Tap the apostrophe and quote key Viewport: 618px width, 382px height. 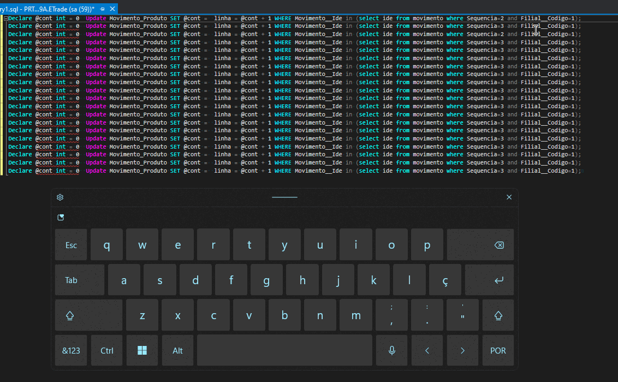[x=463, y=315]
